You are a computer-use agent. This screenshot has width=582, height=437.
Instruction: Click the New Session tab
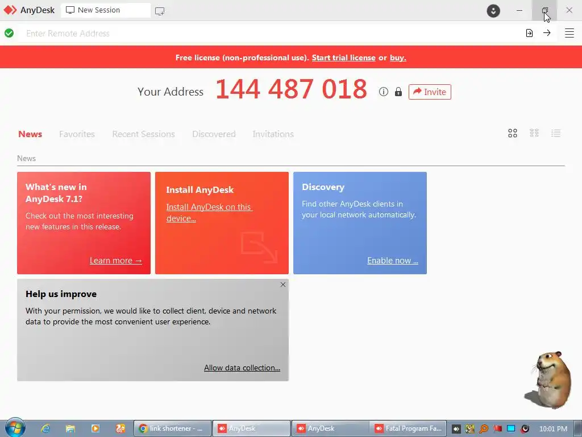106,10
